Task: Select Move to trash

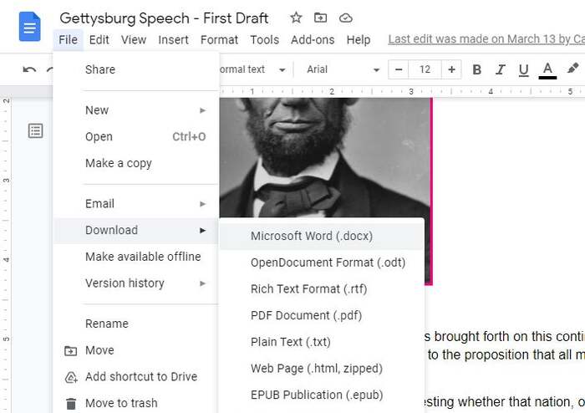Action: pyautogui.click(x=136, y=403)
